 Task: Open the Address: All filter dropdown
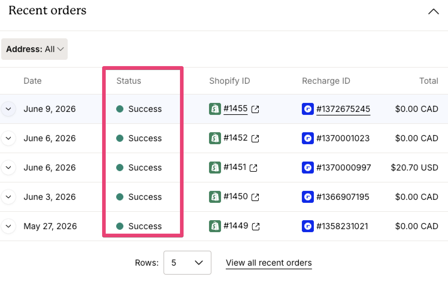(34, 49)
